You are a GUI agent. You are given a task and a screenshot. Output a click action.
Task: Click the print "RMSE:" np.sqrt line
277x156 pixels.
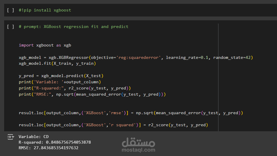point(92,94)
